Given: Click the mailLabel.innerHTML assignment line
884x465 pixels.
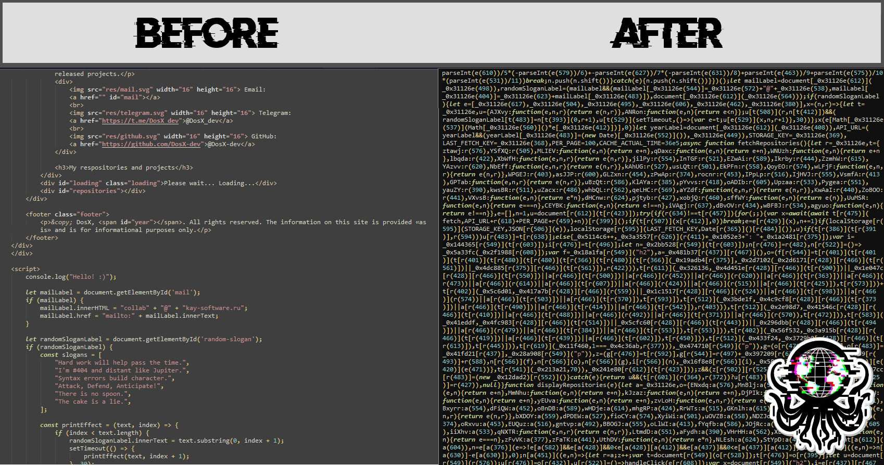Looking at the screenshot, I should pyautogui.click(x=144, y=308).
